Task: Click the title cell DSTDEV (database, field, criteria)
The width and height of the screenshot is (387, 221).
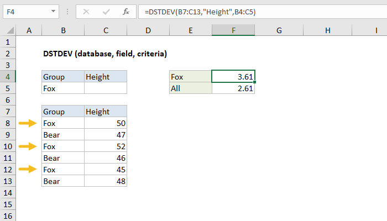Action: pos(105,54)
